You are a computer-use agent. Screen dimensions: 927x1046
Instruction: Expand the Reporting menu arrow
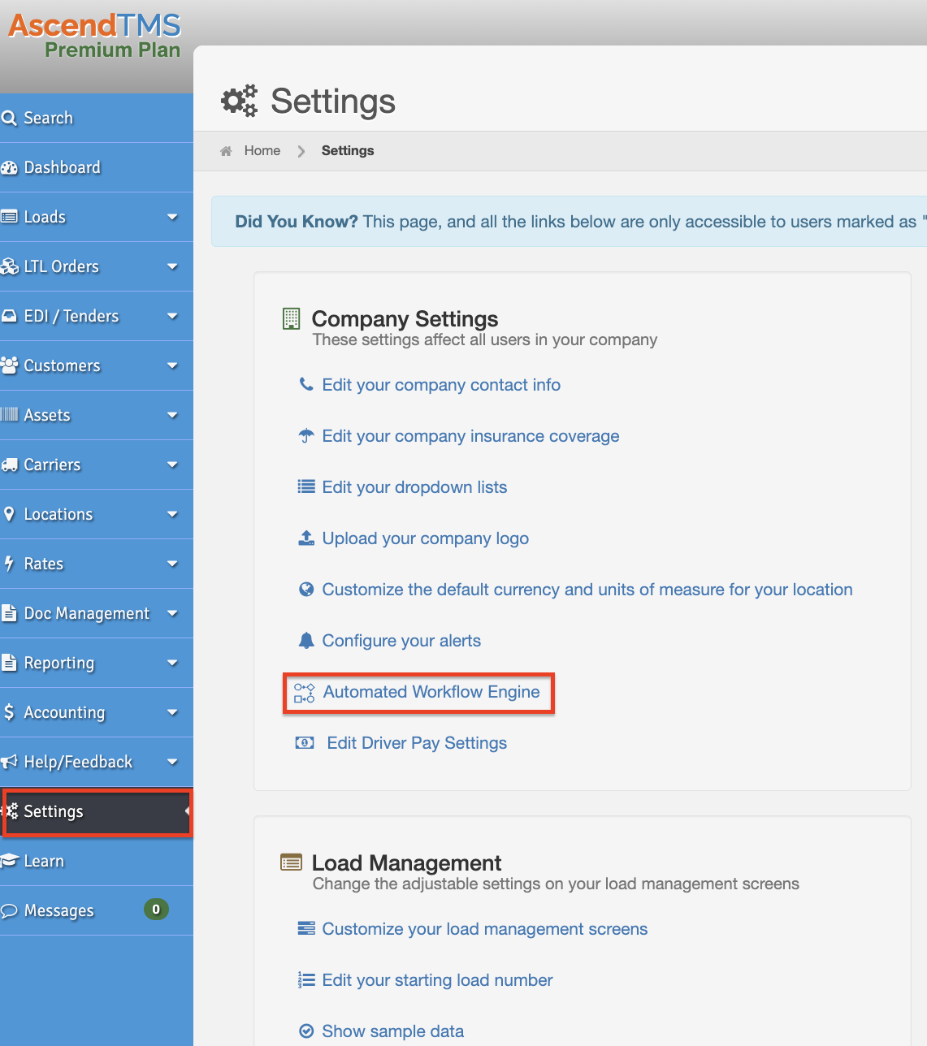pyautogui.click(x=172, y=663)
